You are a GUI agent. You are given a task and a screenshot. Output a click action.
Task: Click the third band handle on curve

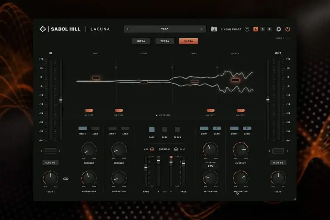(x=194, y=81)
